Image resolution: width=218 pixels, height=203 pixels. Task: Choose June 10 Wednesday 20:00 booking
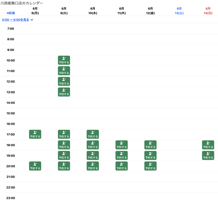coord(93,166)
